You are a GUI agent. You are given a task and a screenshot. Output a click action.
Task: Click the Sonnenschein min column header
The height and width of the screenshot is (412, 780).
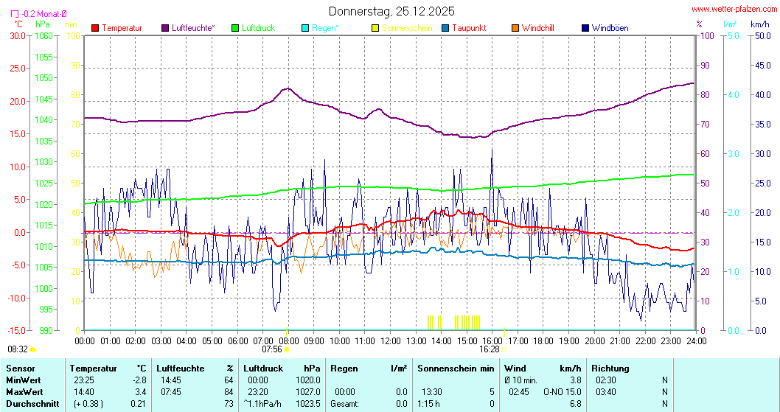[x=456, y=368]
